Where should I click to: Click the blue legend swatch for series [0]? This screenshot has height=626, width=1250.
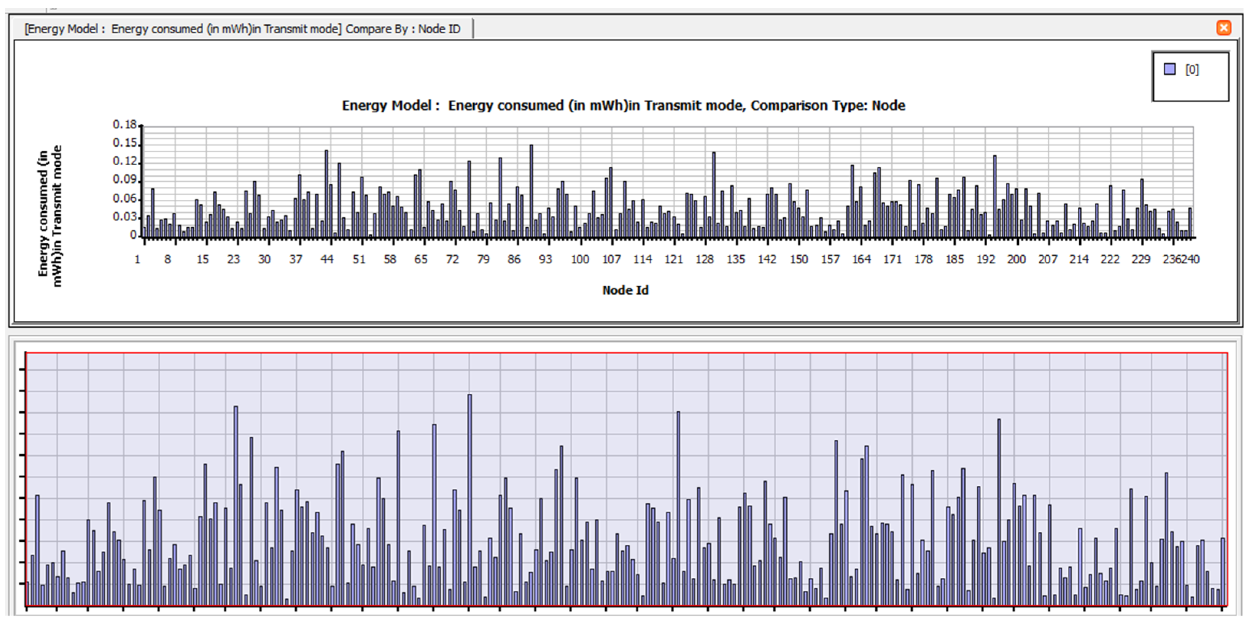coord(1169,69)
